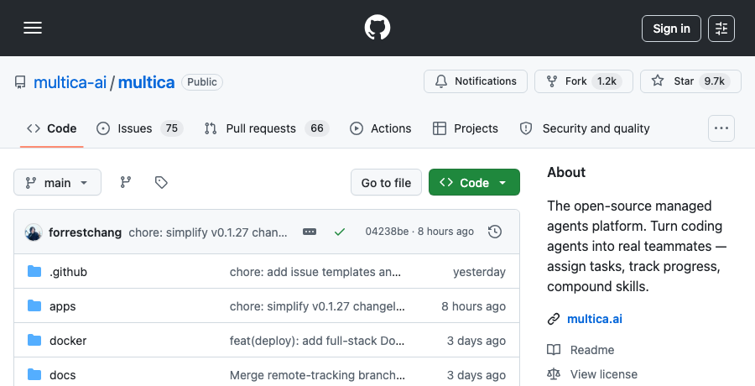
Task: Click the Sign in button
Action: tap(671, 29)
